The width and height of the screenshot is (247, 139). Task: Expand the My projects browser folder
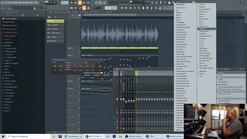9,75
